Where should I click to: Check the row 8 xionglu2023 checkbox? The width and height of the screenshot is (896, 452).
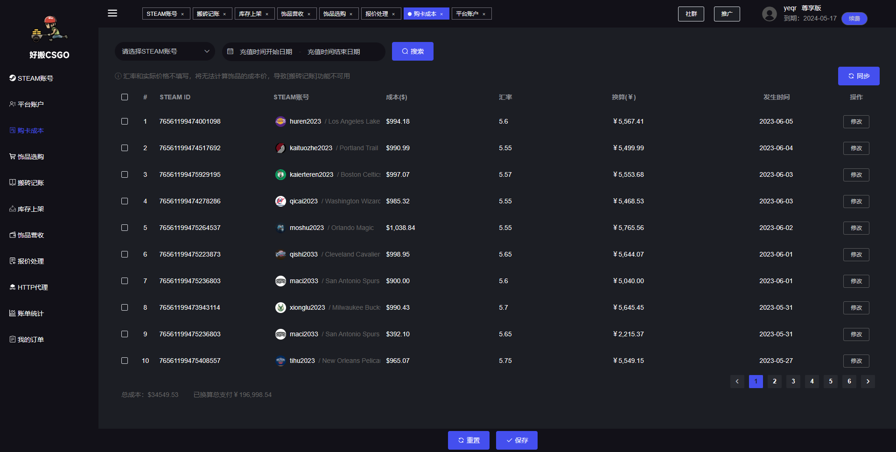[x=125, y=307]
